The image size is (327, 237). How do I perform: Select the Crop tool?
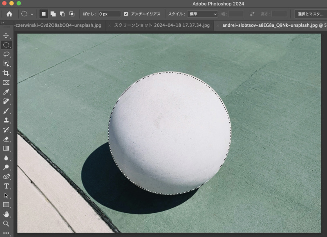pos(6,73)
